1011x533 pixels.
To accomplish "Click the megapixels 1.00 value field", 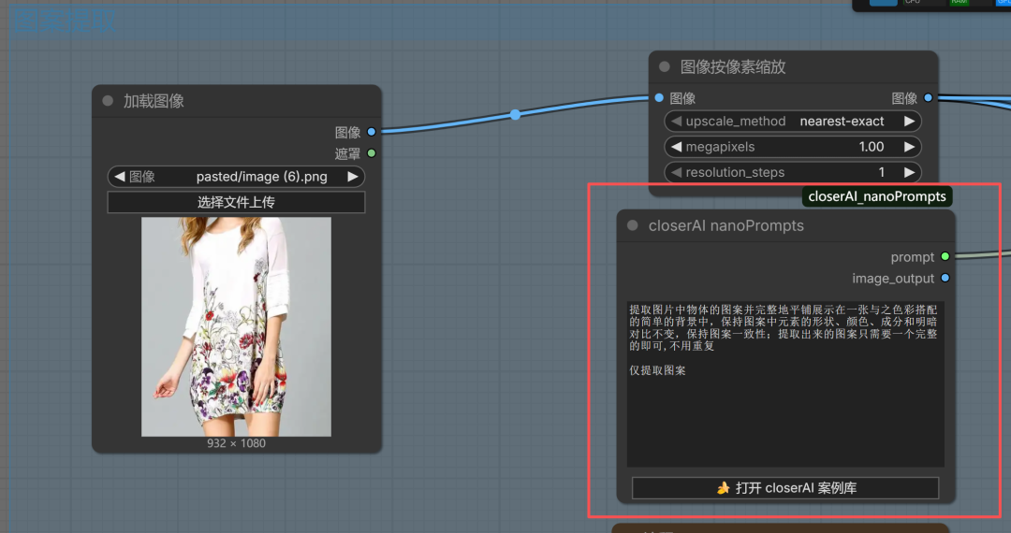I will click(793, 147).
